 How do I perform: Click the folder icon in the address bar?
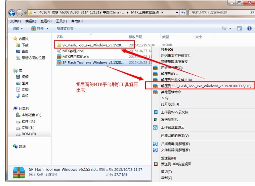pos(30,12)
